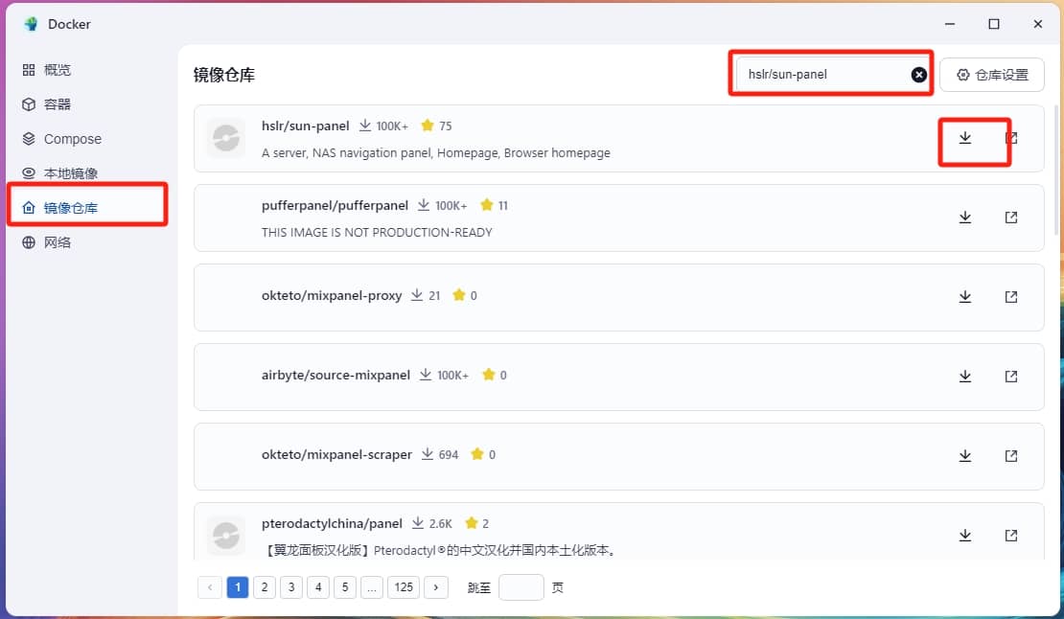Click the okteto/mixpanel-scraper image name
This screenshot has height=619, width=1064.
336,454
